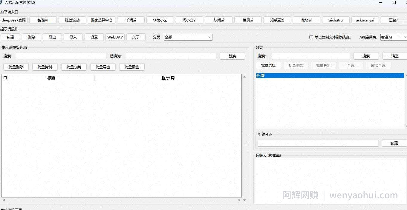407x210 pixels.
Task: Click the horizontal scroll-right arrow of template list
Action: [239, 200]
